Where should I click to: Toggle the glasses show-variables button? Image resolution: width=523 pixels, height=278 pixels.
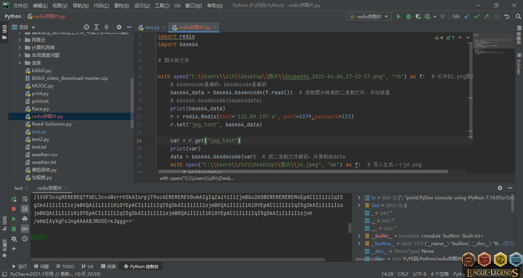point(25,229)
